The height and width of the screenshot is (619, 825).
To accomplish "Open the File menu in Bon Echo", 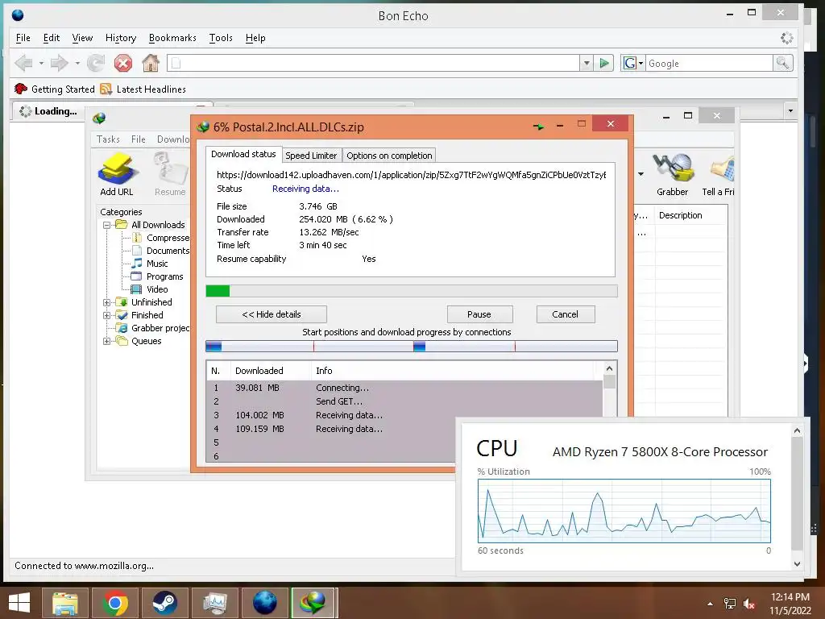I will tap(23, 38).
